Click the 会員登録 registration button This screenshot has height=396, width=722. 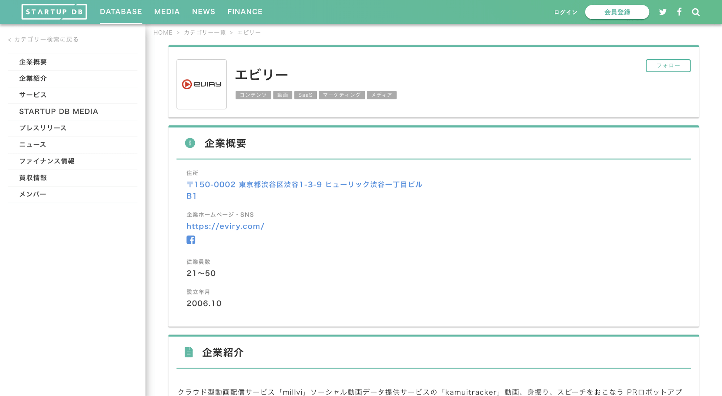tap(617, 12)
